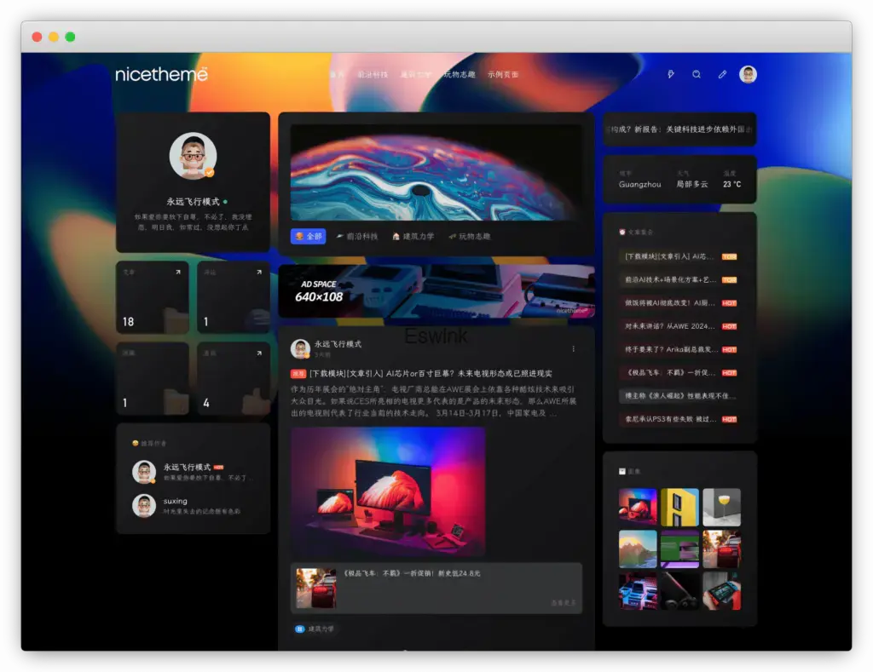Open search with the magnifier icon
The image size is (873, 672).
(697, 75)
